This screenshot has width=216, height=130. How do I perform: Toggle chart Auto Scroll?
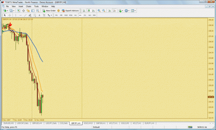pyautogui.click(x=110, y=11)
